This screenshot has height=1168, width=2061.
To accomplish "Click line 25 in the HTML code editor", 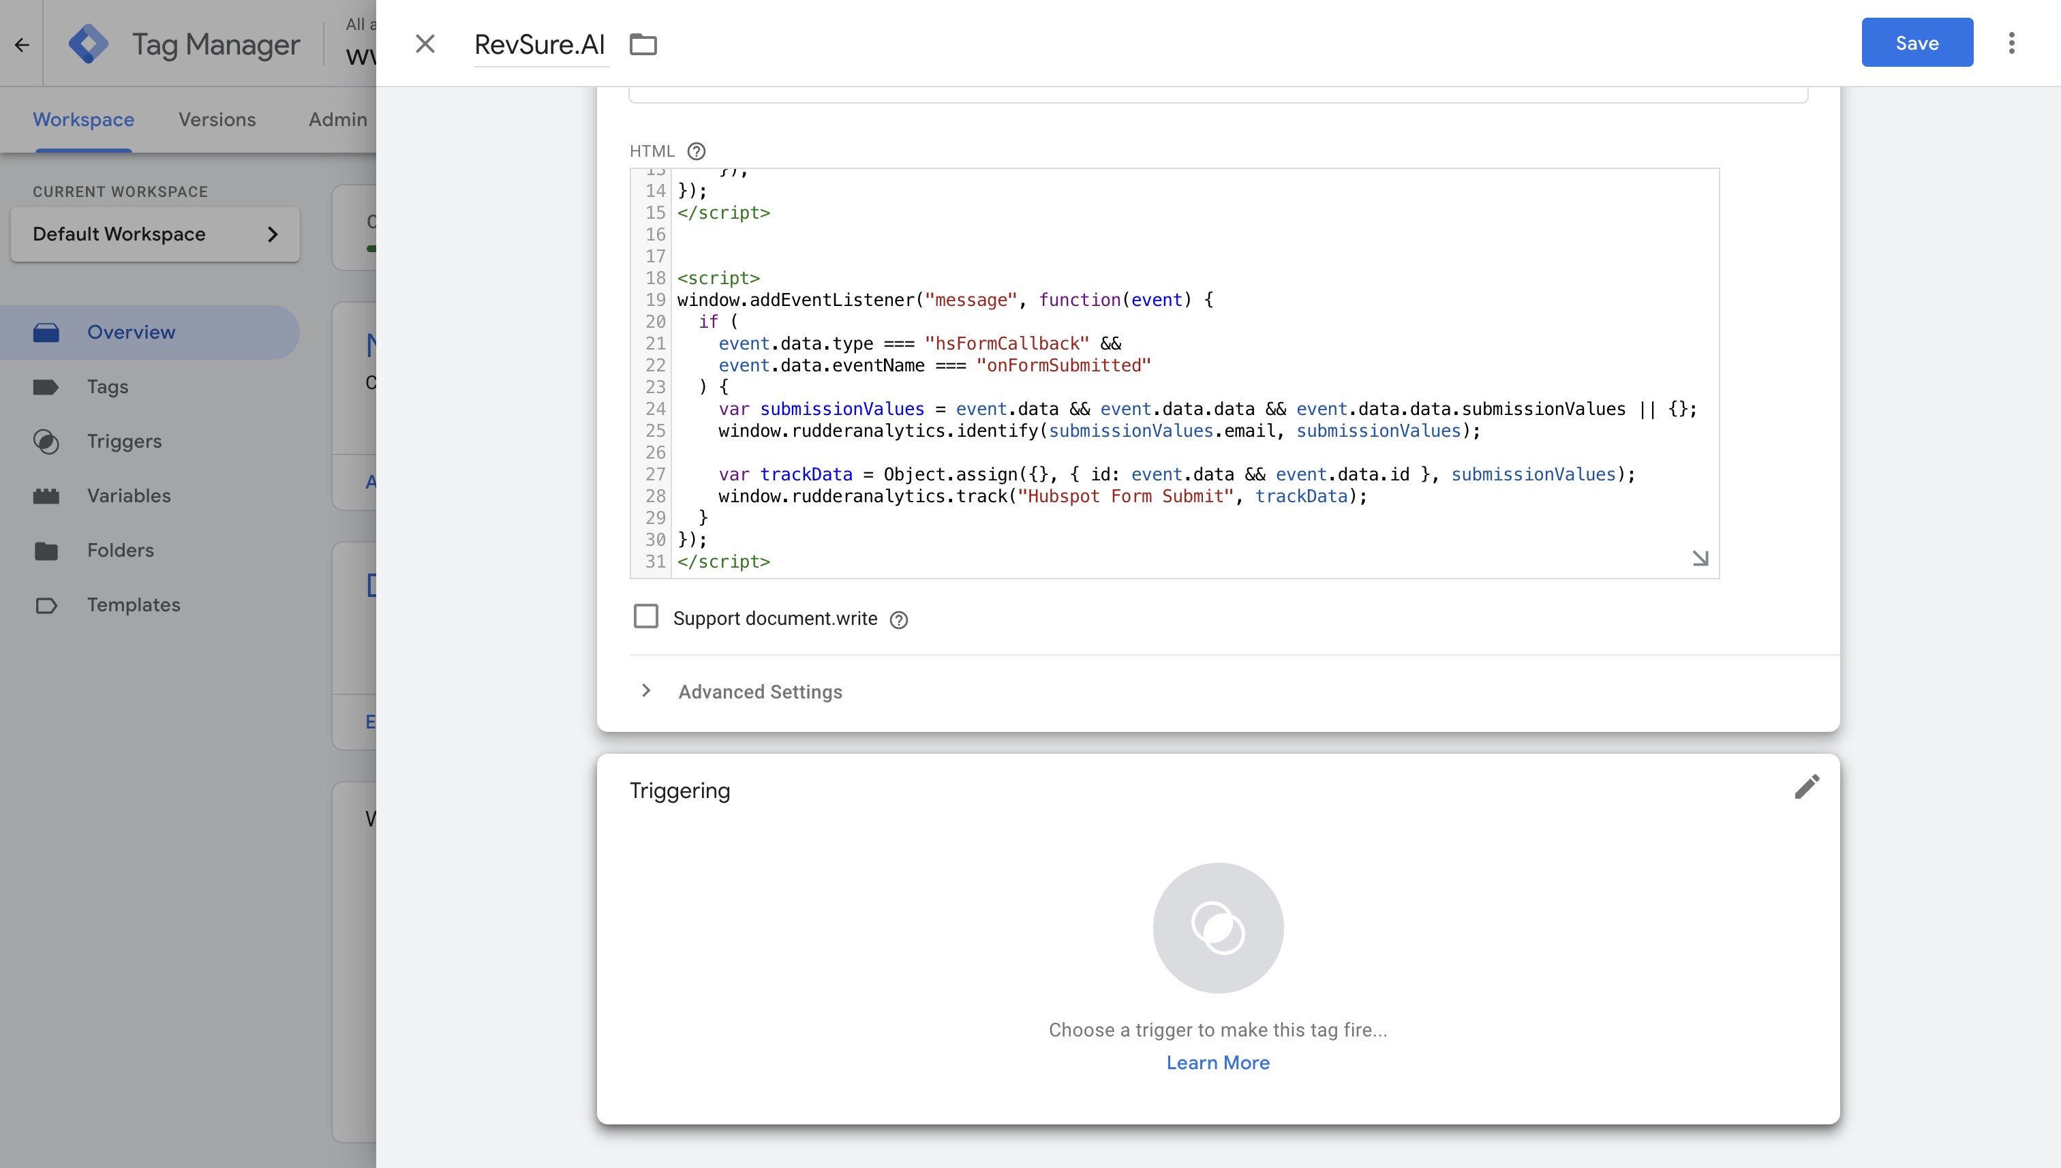I will pos(1099,431).
